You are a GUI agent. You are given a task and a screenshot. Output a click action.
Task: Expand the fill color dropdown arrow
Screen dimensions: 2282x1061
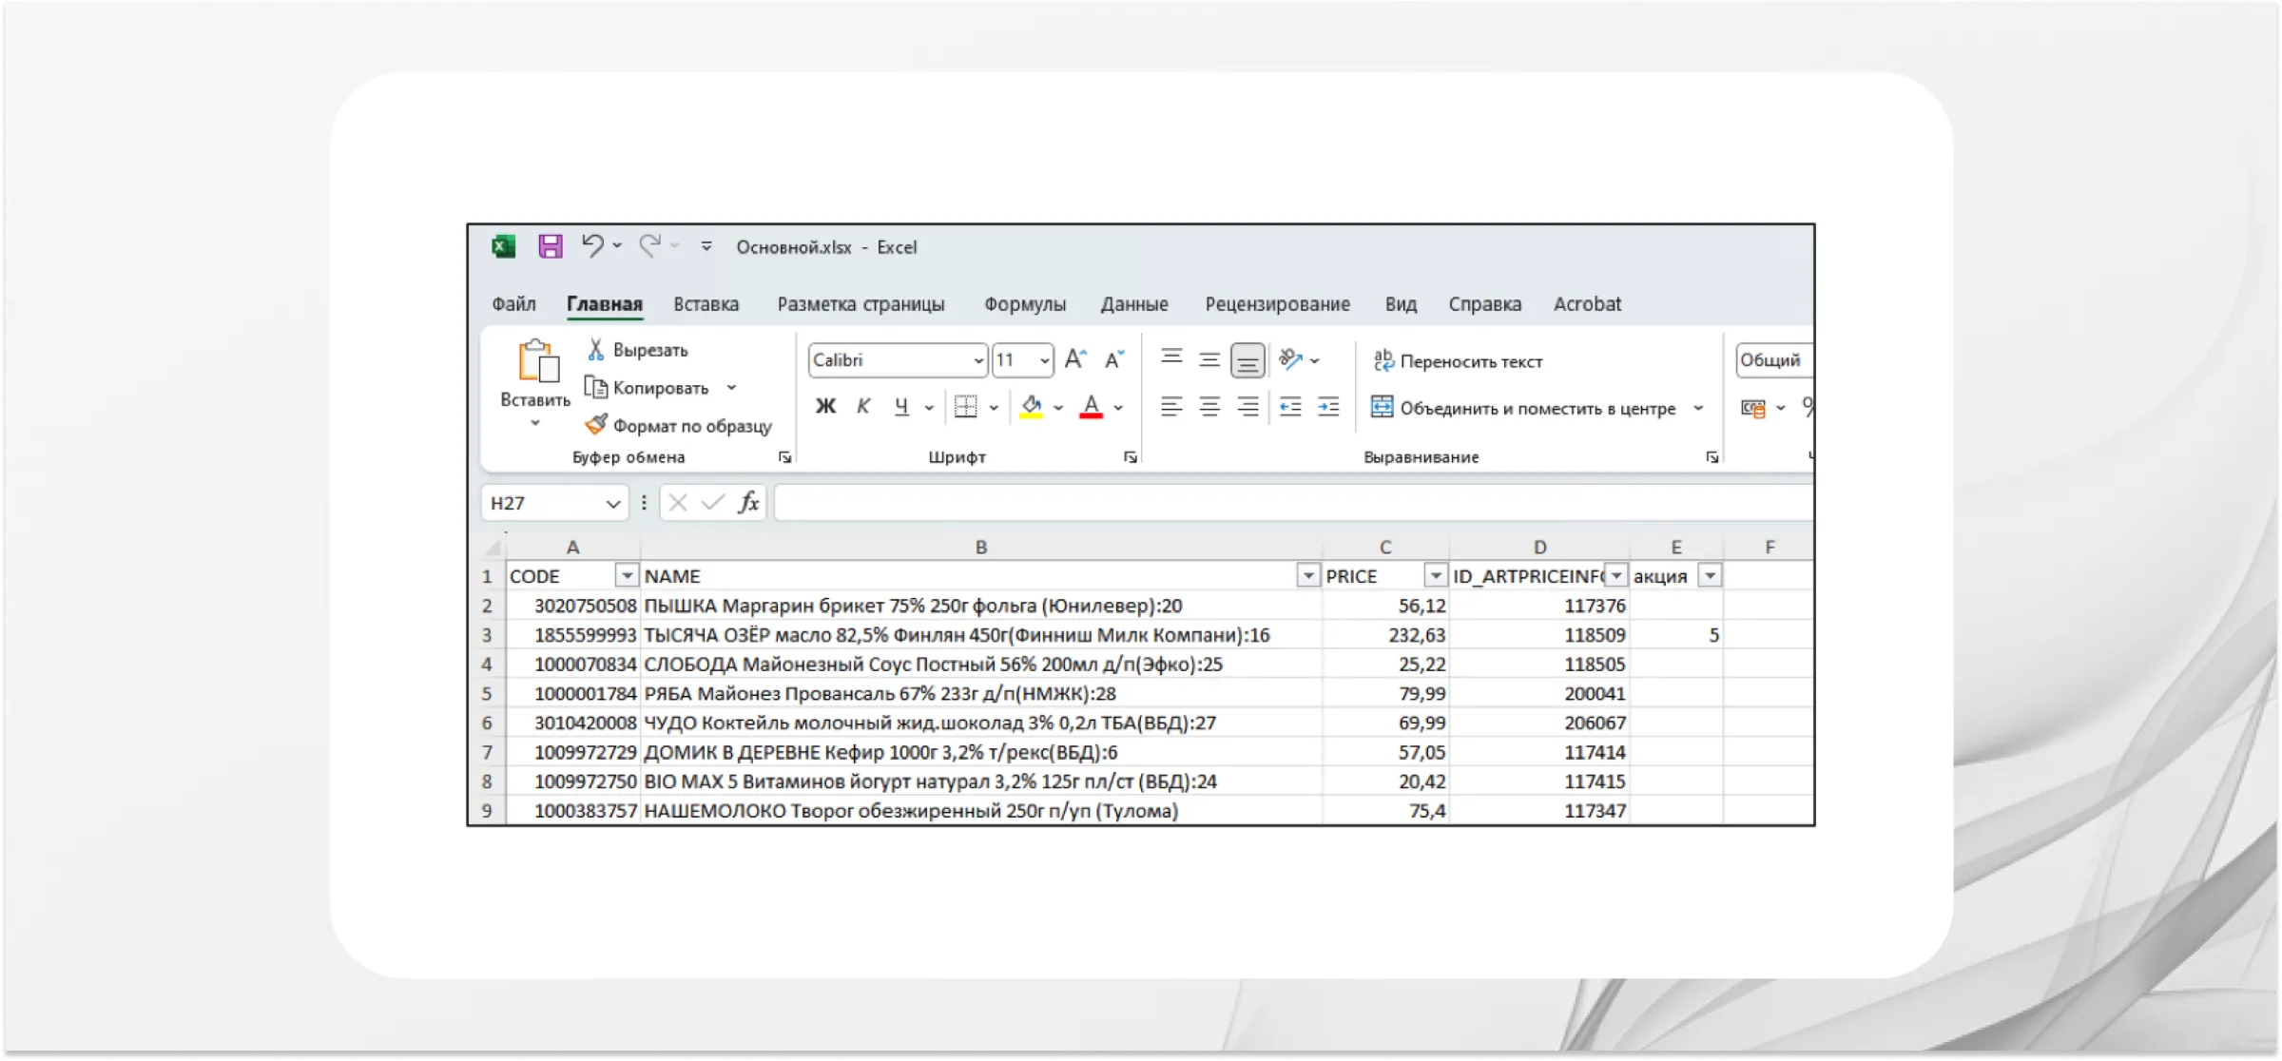1058,408
